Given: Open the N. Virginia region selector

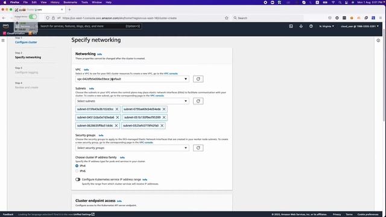Looking at the screenshot, I should click(327, 26).
